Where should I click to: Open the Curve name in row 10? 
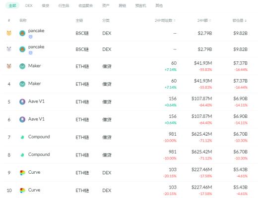[34, 190]
